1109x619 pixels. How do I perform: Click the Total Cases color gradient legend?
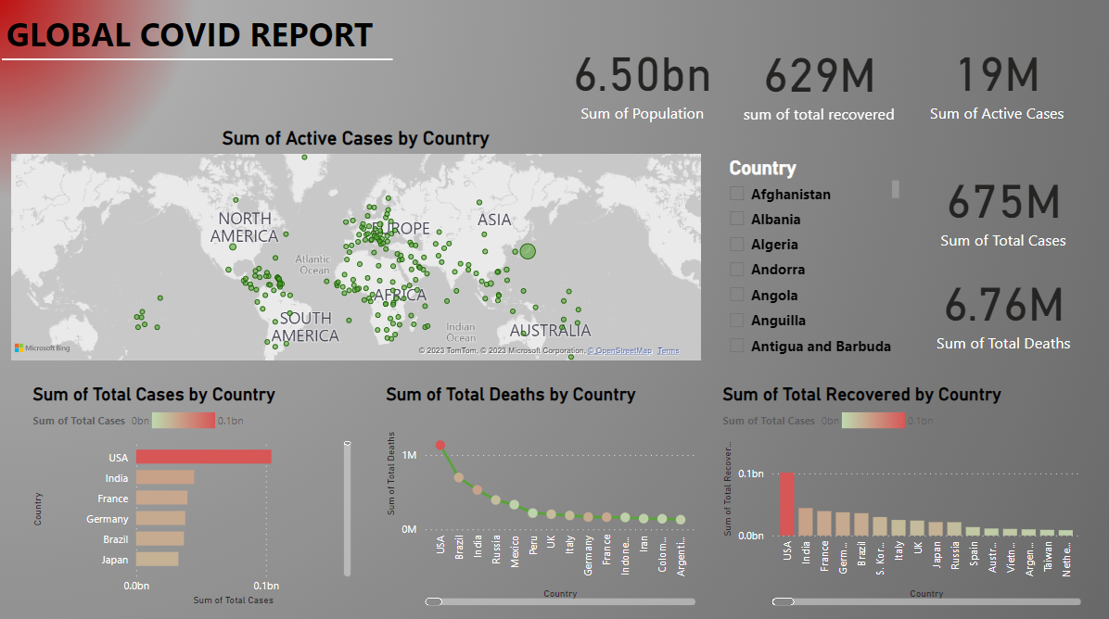click(x=184, y=421)
